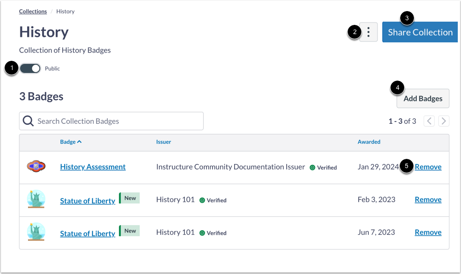Click the Add Badges button

pos(423,98)
